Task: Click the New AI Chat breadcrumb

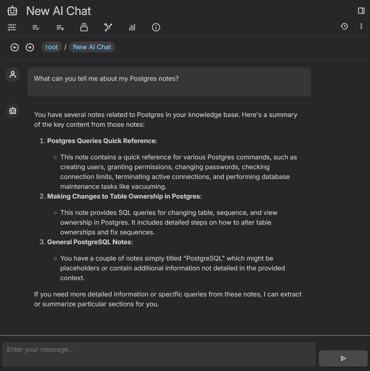Action: coord(92,47)
